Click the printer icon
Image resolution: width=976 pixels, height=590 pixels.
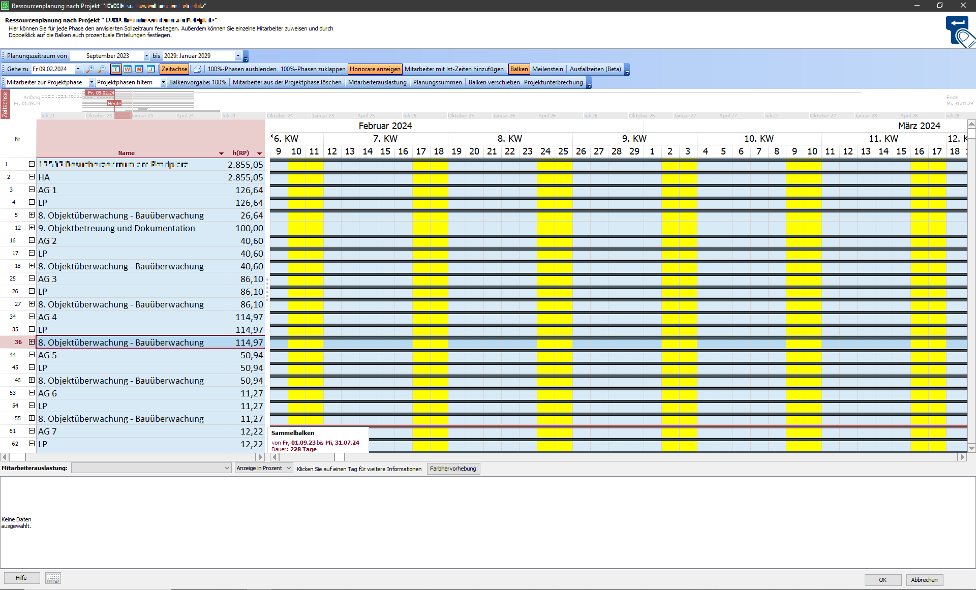(x=197, y=69)
